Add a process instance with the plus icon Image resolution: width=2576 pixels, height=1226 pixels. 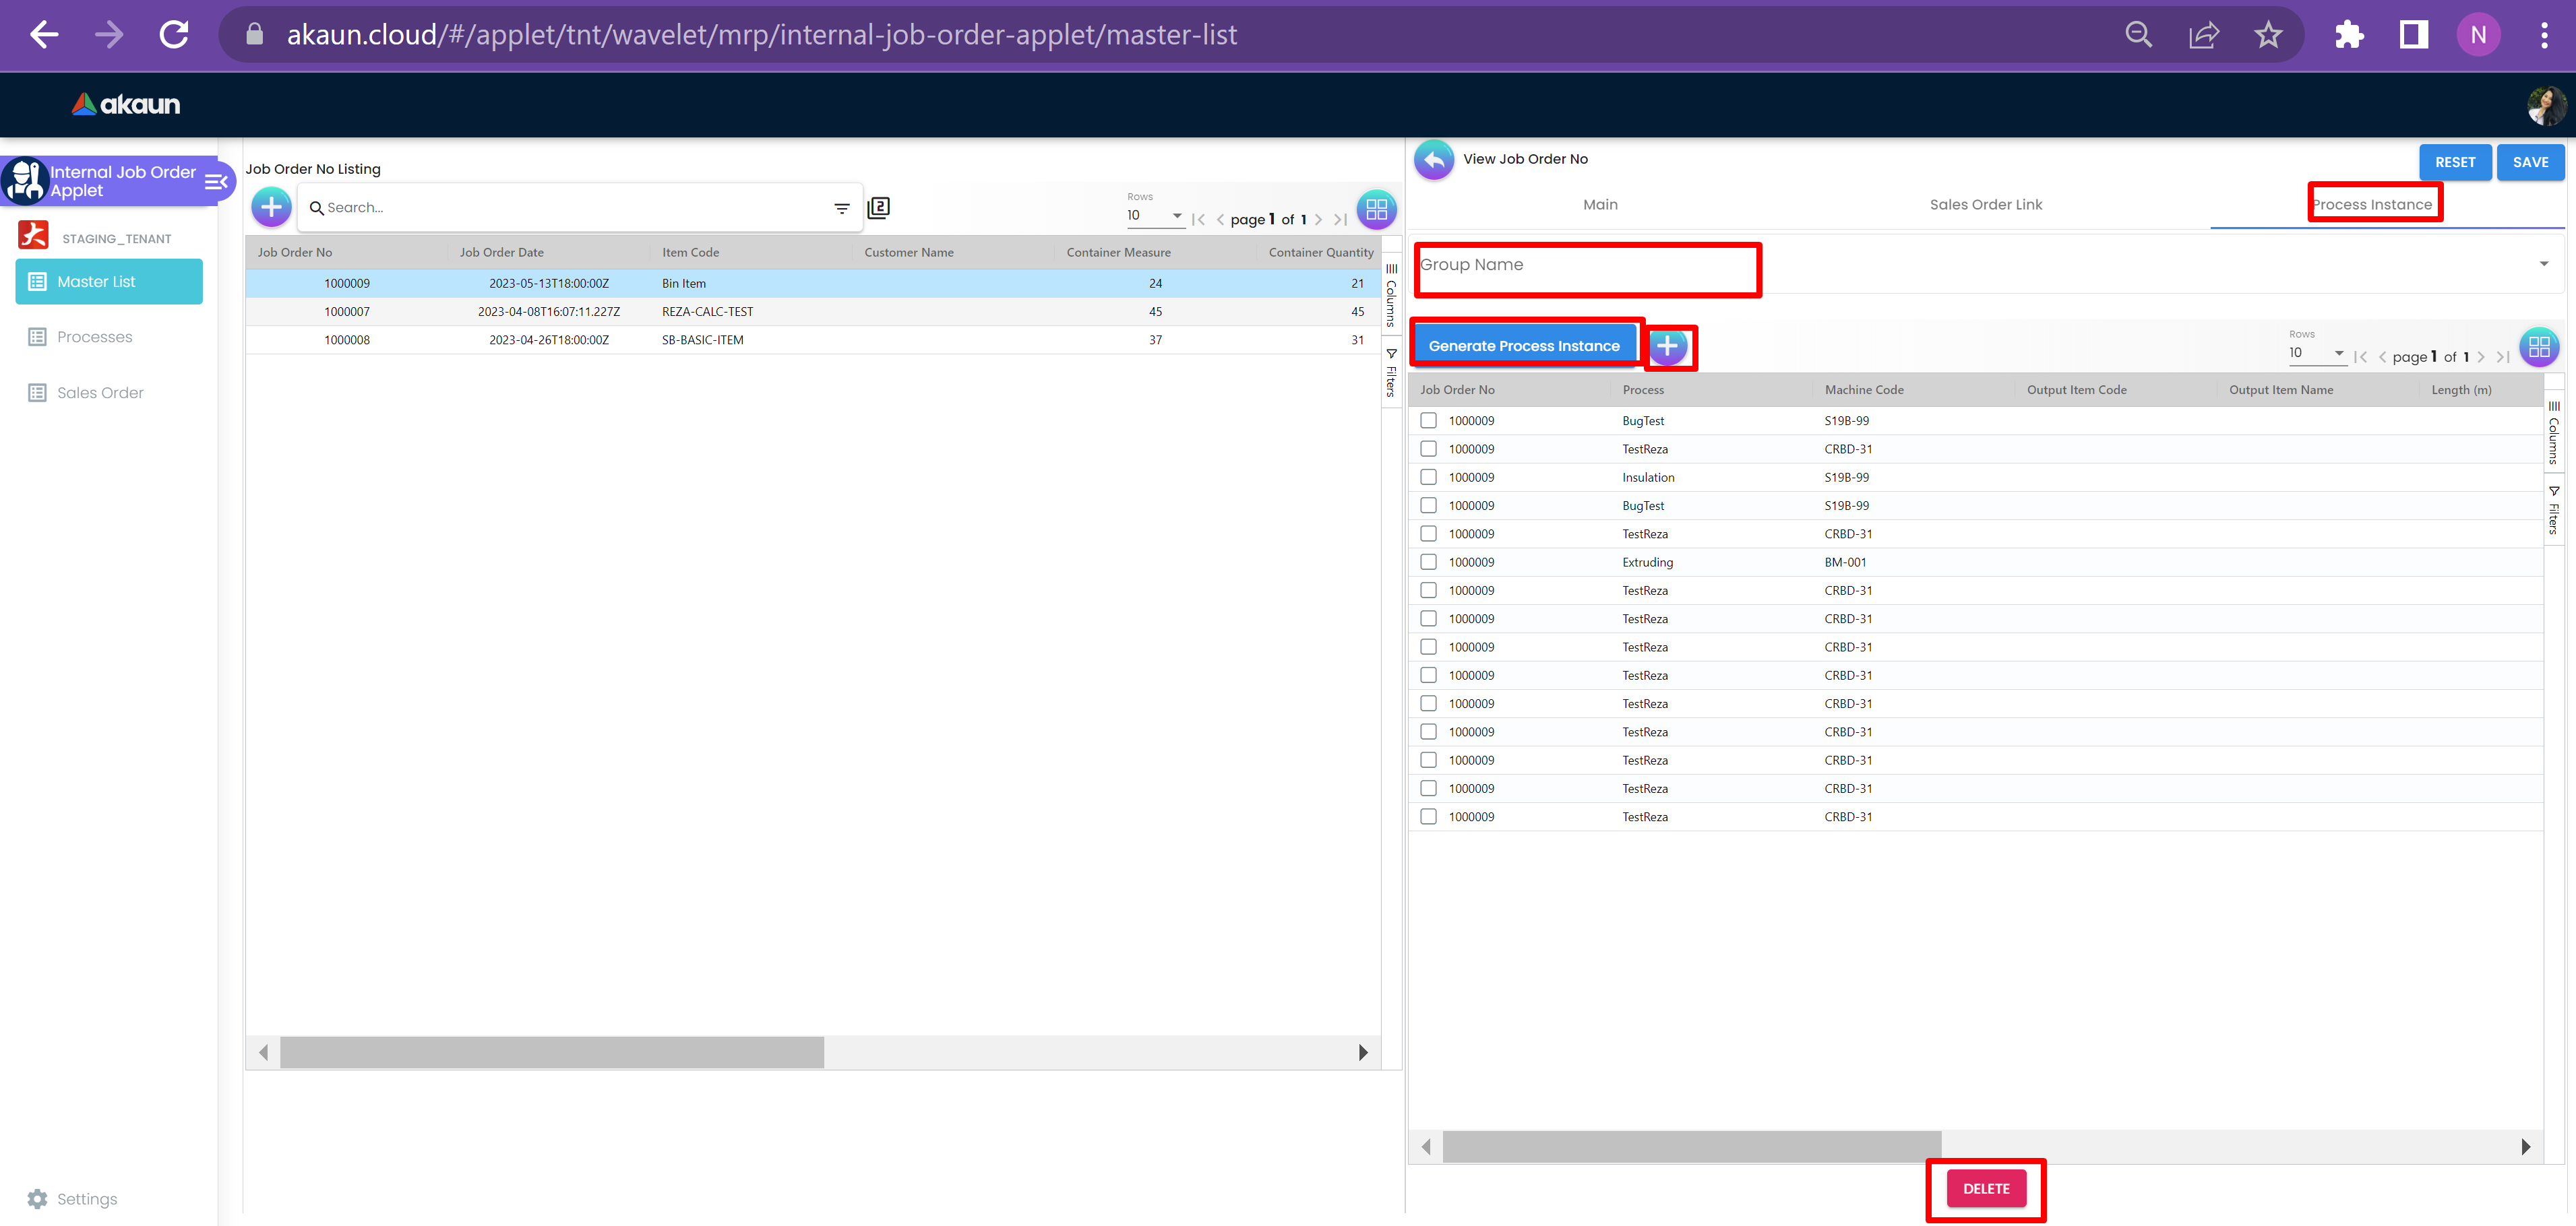[1667, 347]
